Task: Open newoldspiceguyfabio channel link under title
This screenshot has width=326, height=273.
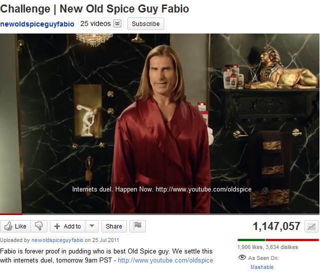Action: pos(37,24)
